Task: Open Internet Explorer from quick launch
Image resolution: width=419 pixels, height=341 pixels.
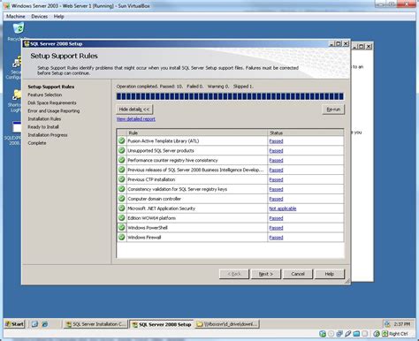Action: pos(45,324)
